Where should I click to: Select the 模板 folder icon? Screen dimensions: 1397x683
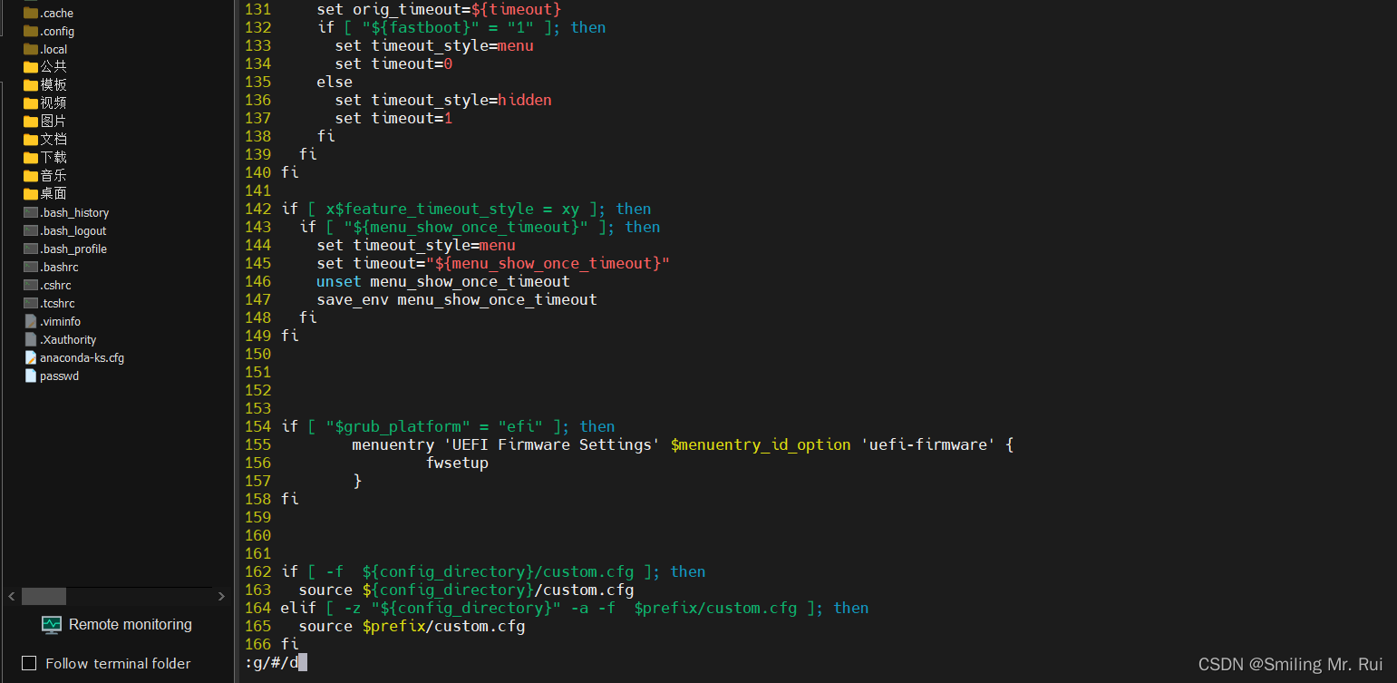click(31, 84)
